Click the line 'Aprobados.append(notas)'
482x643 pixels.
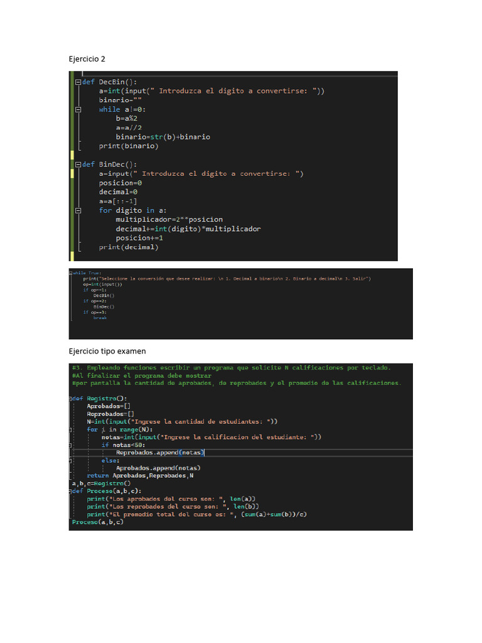pos(158,468)
